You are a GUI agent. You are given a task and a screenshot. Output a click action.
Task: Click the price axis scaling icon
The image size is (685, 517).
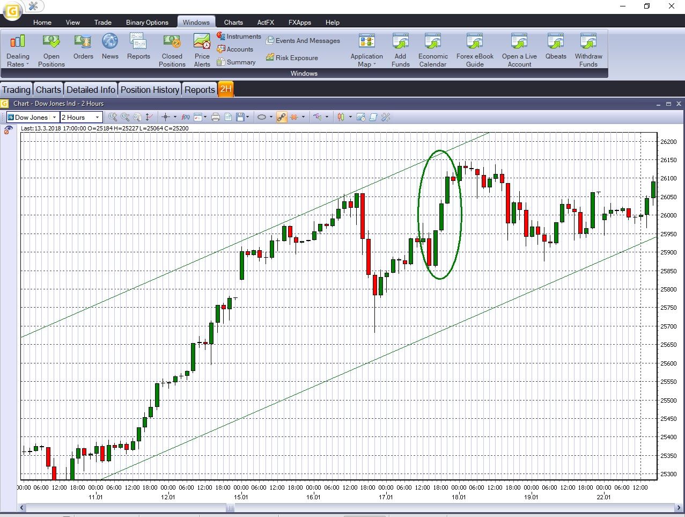tap(149, 117)
